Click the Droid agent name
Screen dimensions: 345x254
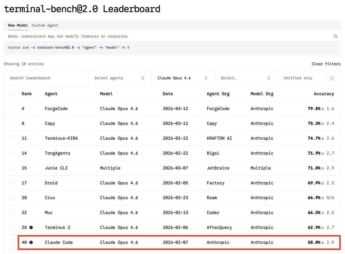(x=51, y=183)
